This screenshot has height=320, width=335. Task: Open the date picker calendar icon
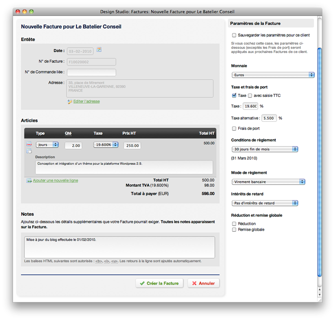coord(99,49)
